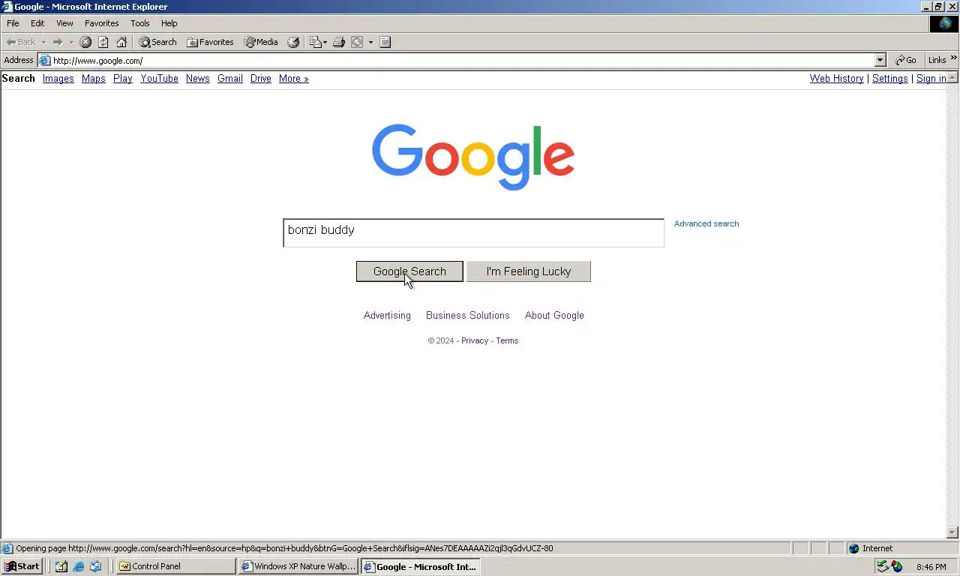The image size is (960, 576).
Task: Open the Media bar button
Action: tap(260, 42)
